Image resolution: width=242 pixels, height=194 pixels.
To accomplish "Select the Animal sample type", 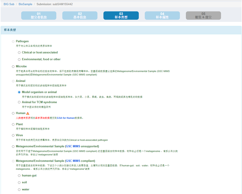I will click(13, 81).
